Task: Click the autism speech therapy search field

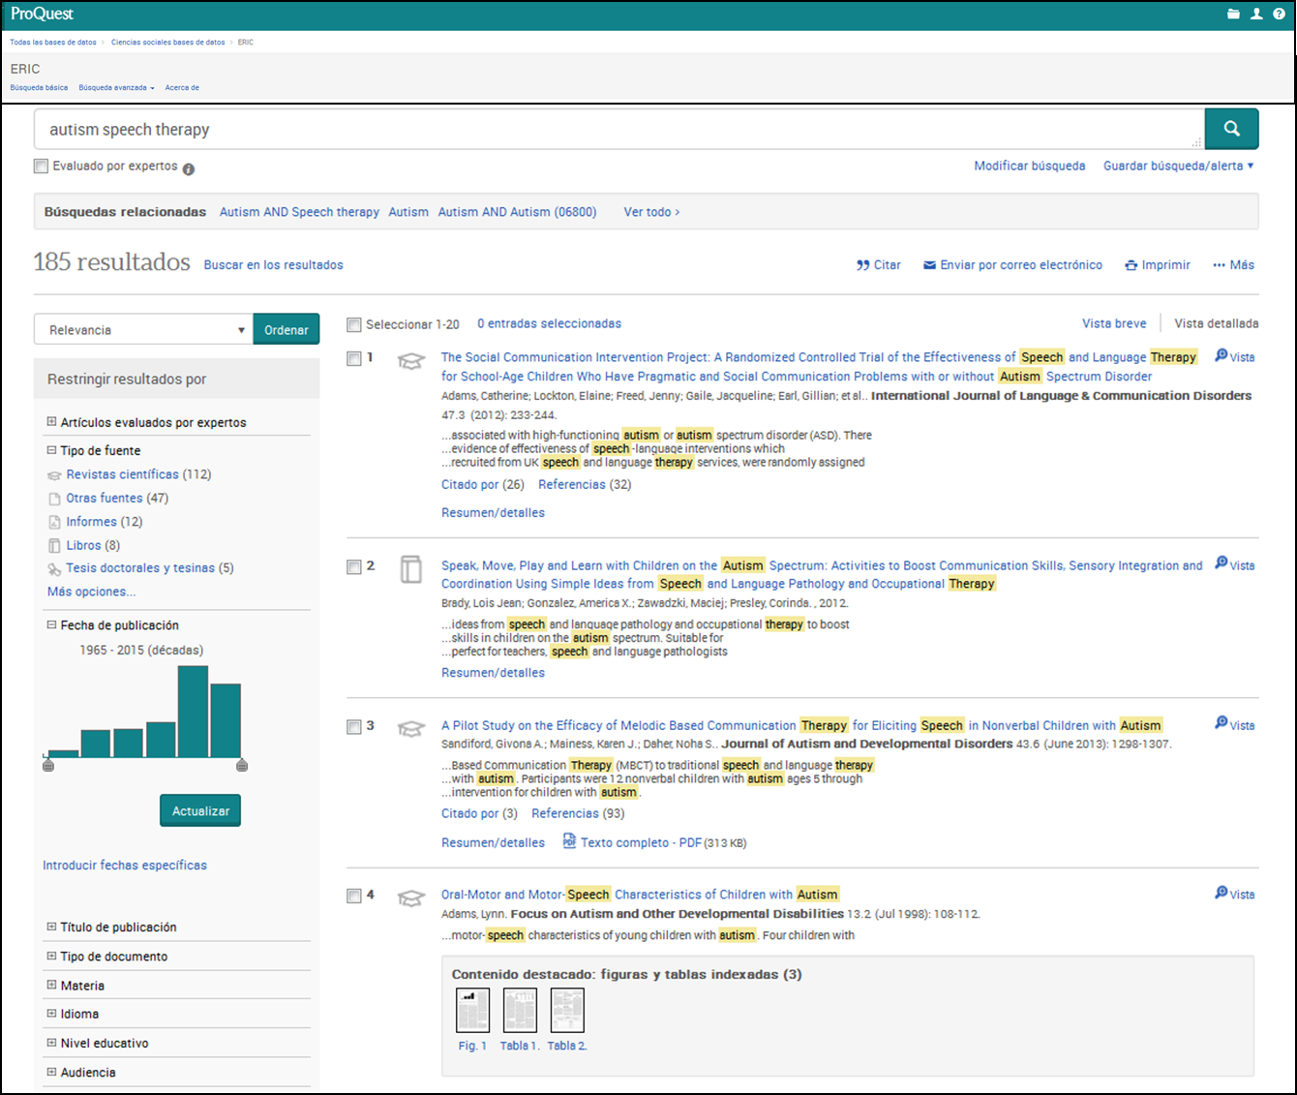Action: (618, 129)
